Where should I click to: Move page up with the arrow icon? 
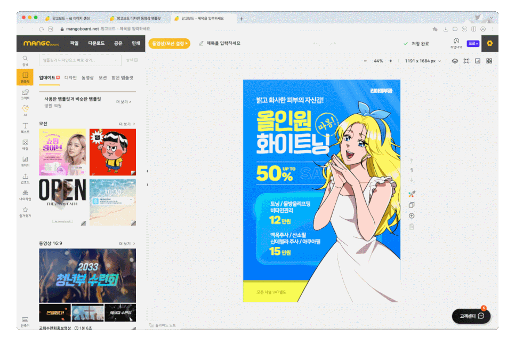pos(411,161)
